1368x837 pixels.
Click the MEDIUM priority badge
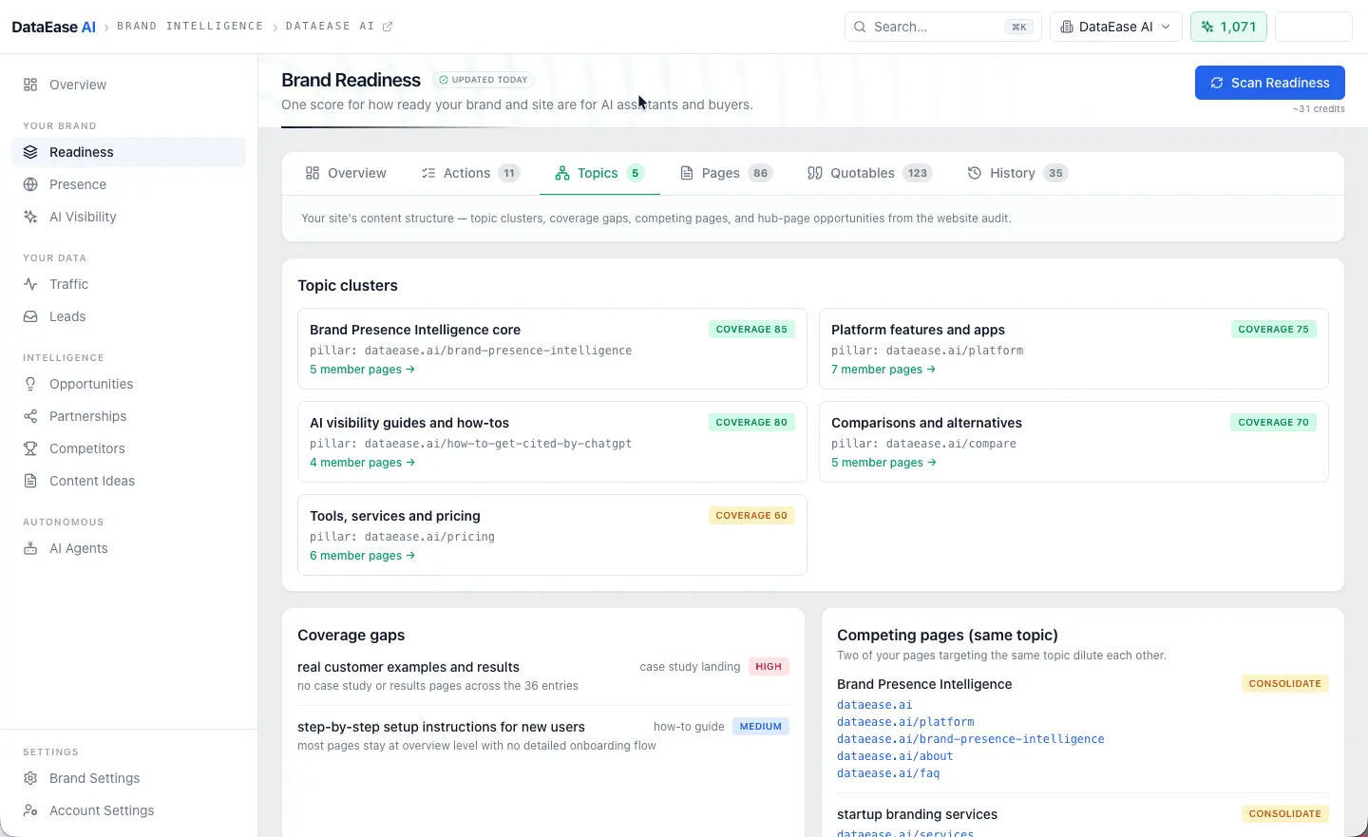point(761,727)
